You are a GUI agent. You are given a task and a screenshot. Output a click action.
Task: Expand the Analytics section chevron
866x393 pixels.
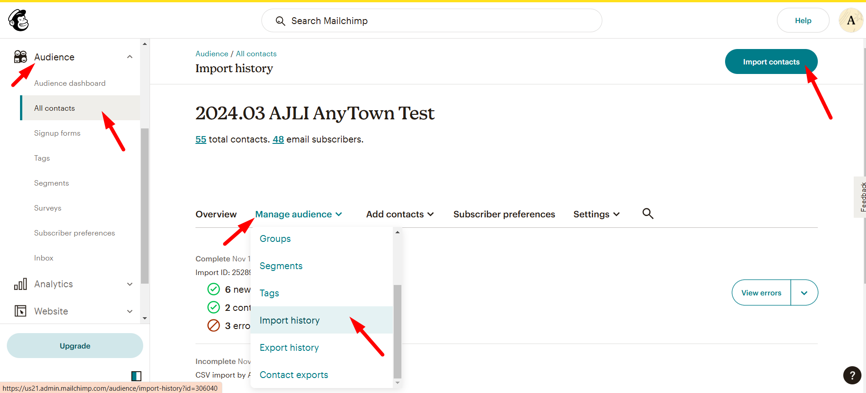pos(130,284)
